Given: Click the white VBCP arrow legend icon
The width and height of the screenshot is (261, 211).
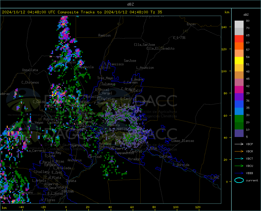Looking at the screenshot, I should click(239, 144).
